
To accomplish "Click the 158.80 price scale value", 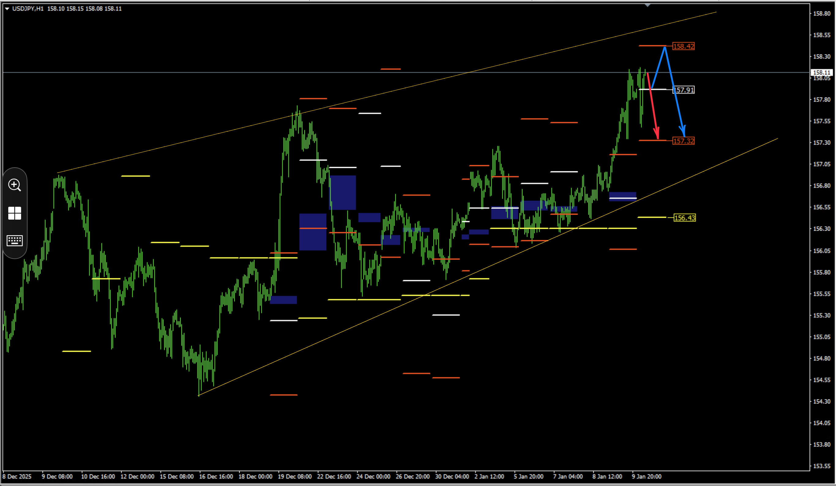I will [x=822, y=13].
